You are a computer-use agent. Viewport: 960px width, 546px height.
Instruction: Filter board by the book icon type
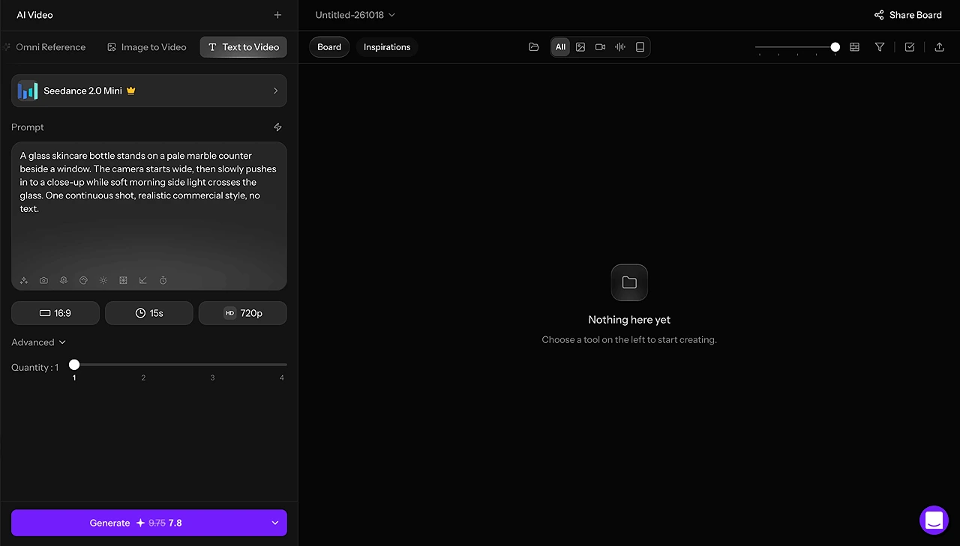click(x=640, y=47)
